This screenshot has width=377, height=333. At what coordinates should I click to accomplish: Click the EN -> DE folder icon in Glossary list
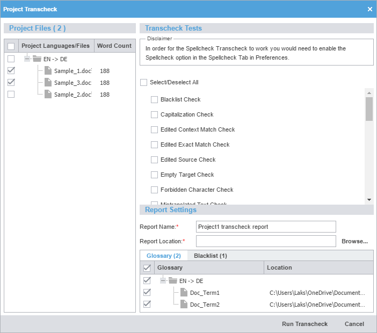(x=173, y=280)
